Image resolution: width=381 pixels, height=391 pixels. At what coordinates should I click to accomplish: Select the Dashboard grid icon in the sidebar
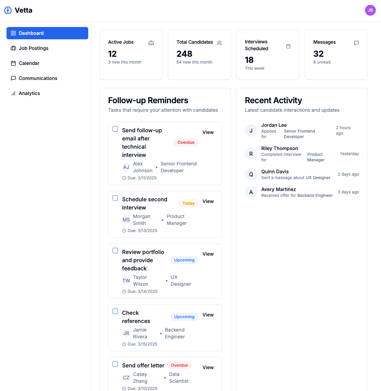[13, 33]
